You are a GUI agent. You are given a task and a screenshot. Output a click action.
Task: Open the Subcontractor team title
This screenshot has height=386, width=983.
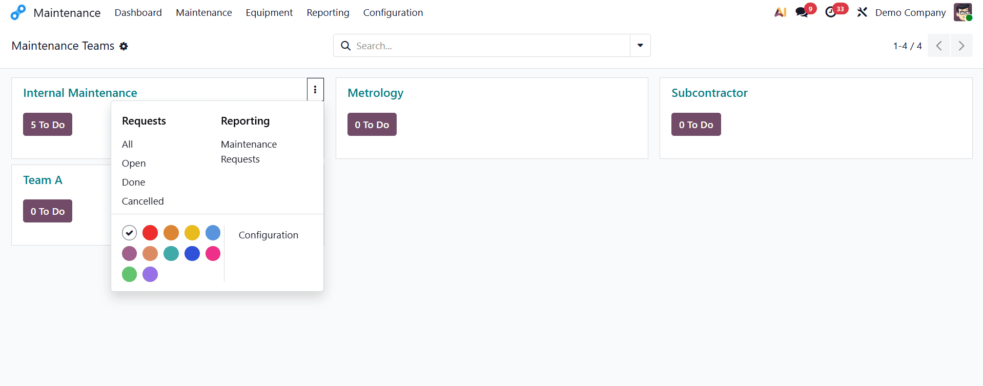pos(709,93)
